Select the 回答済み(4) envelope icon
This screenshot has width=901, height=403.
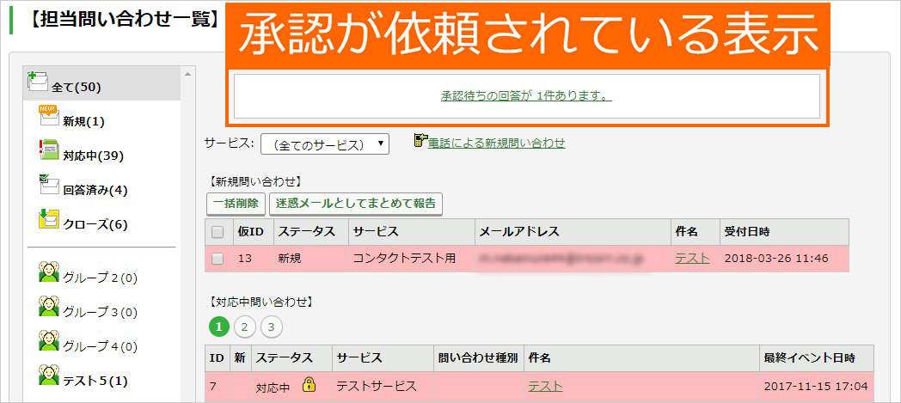click(48, 185)
